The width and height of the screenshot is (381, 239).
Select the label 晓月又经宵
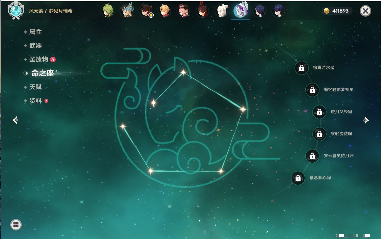pos(341,111)
